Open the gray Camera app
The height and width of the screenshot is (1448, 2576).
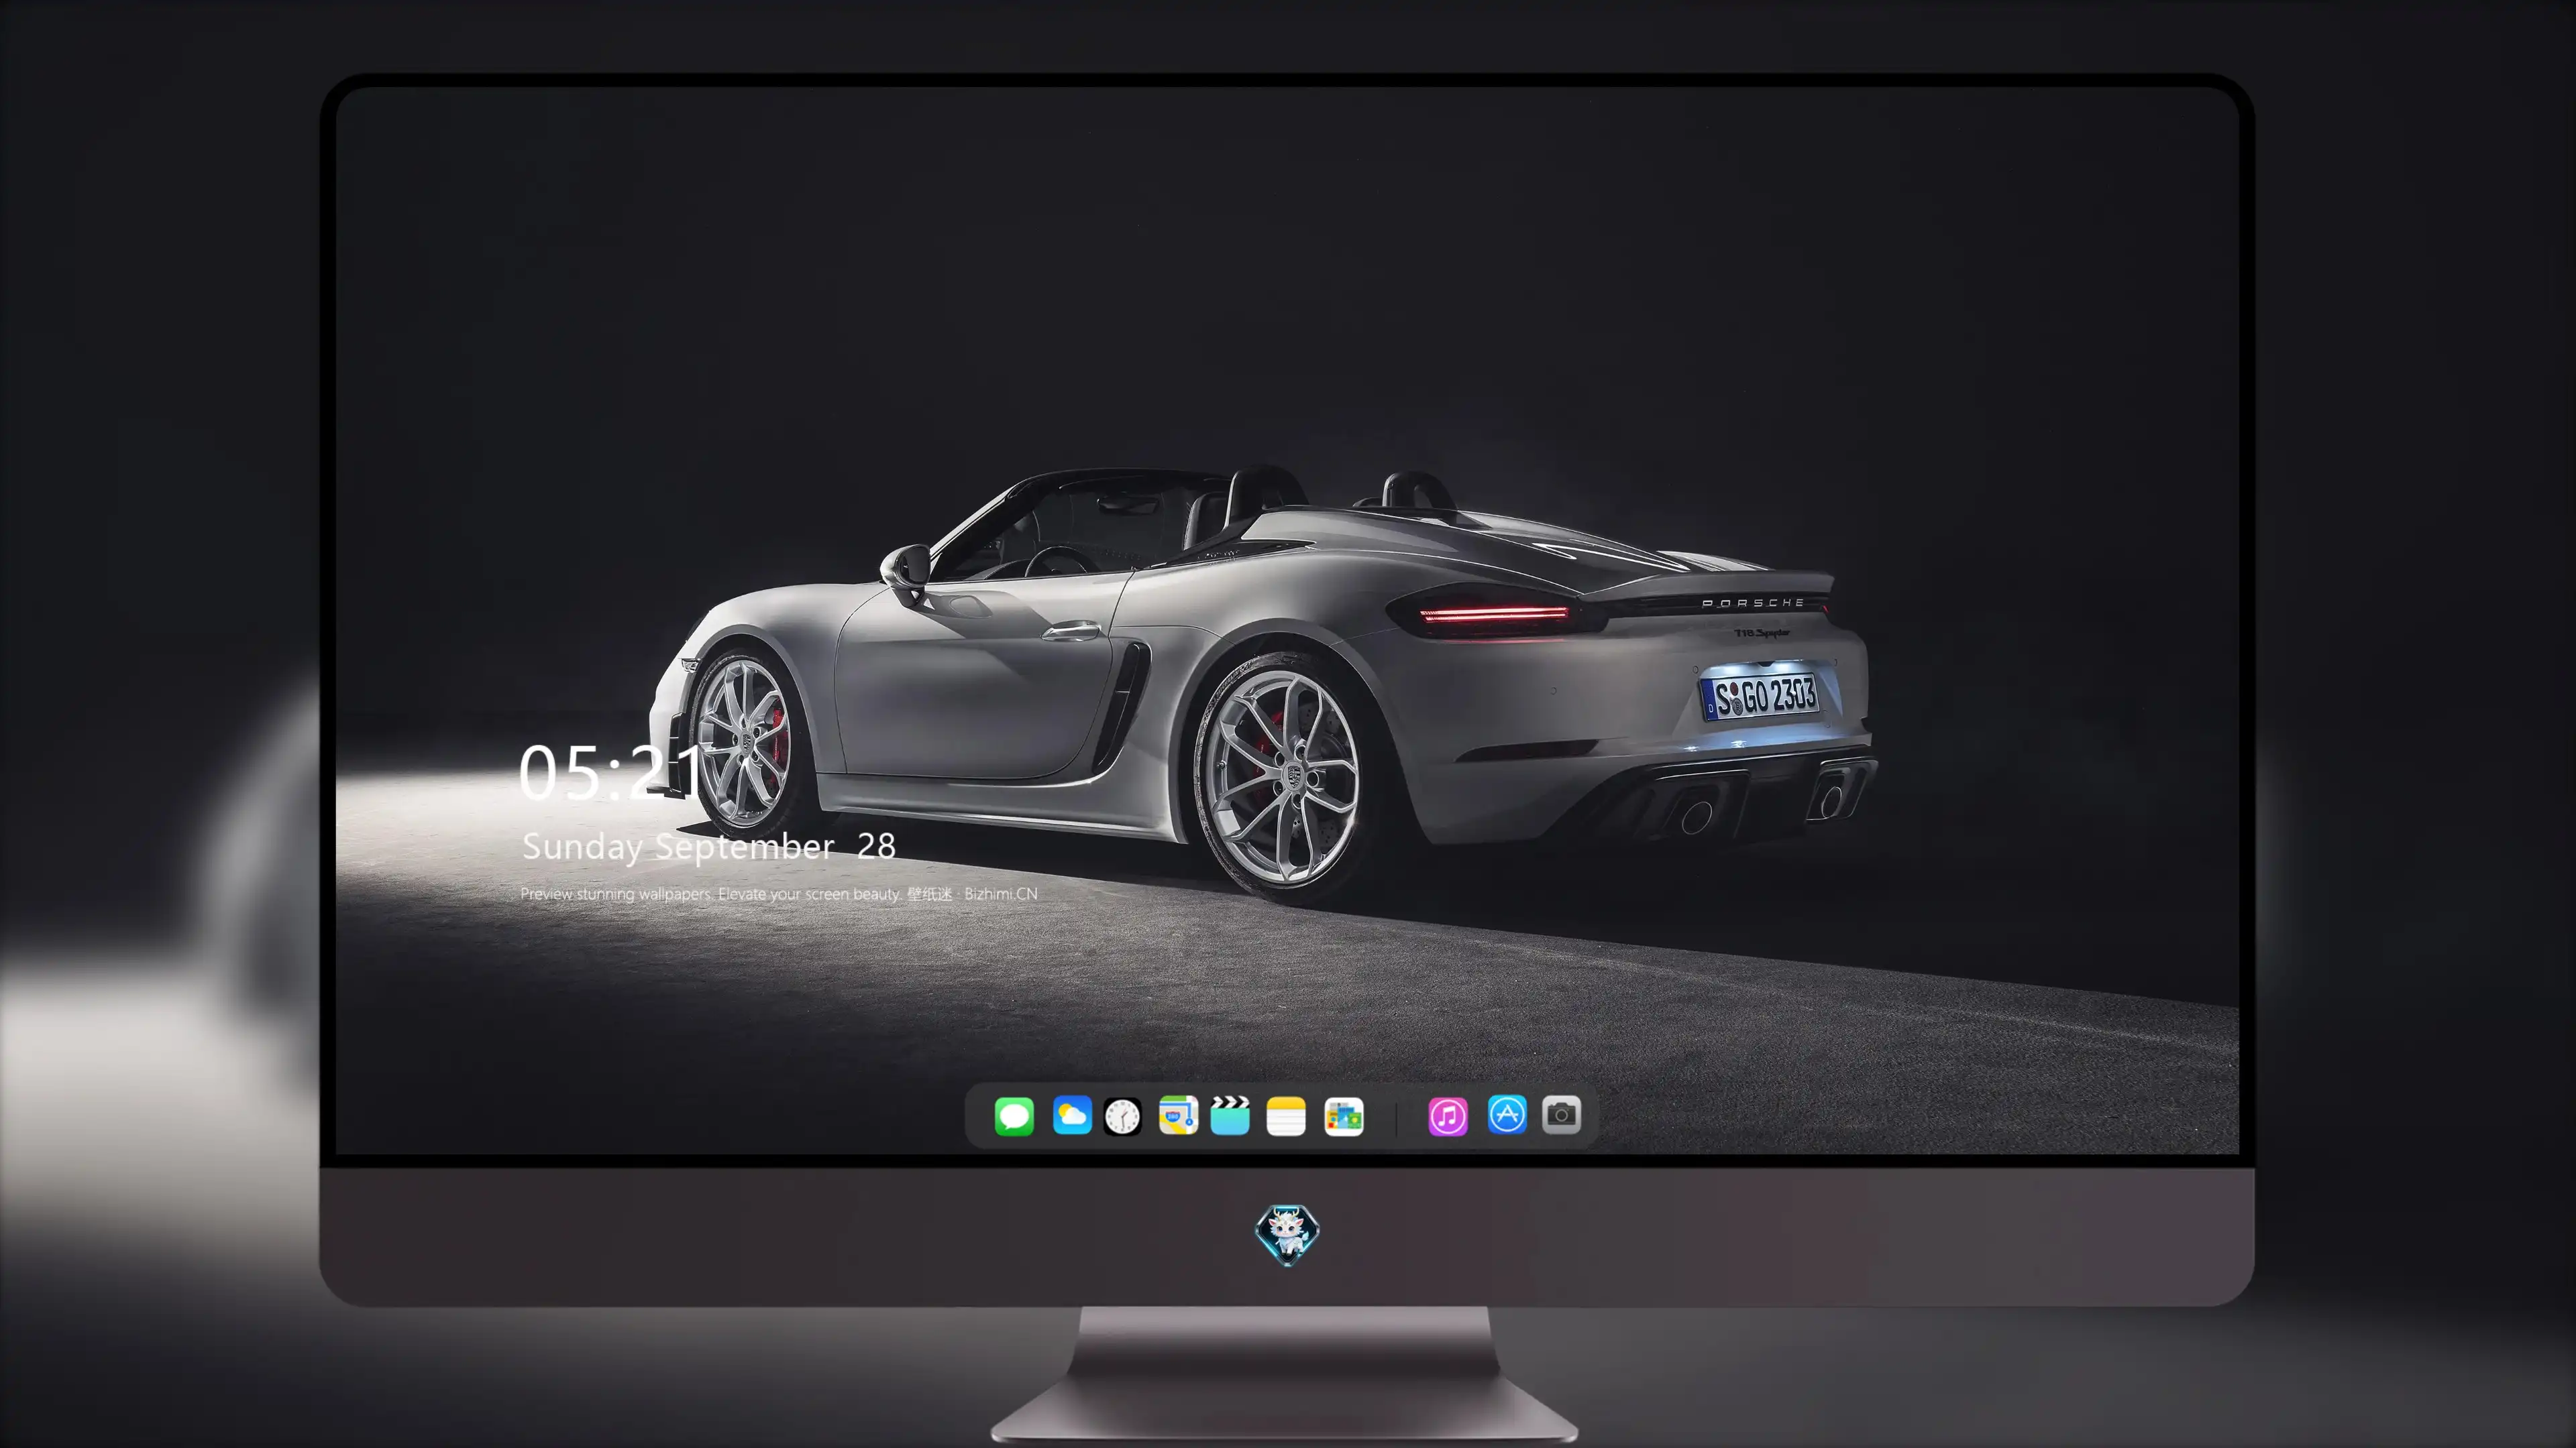point(1561,1114)
